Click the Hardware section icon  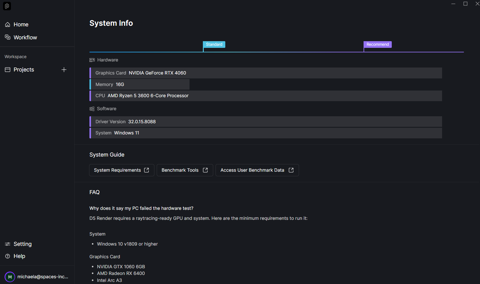[92, 60]
